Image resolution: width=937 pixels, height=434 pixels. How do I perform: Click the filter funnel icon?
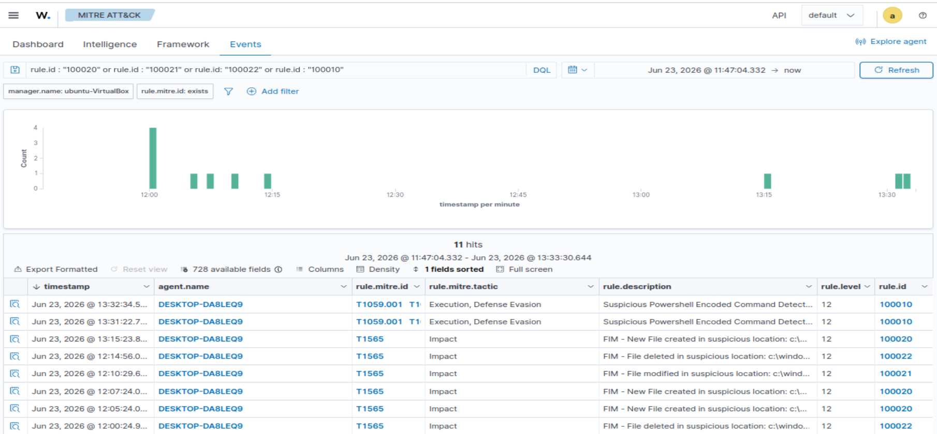tap(228, 91)
